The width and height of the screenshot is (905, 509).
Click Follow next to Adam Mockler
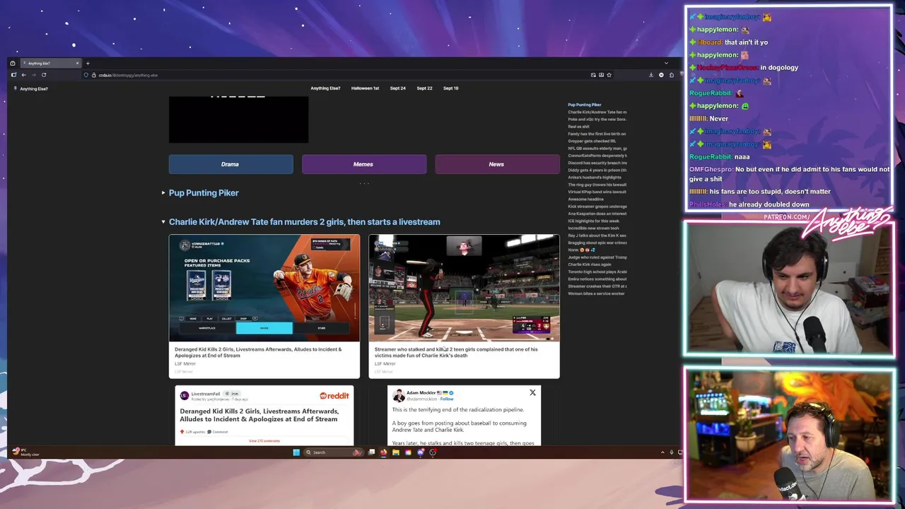coord(447,399)
